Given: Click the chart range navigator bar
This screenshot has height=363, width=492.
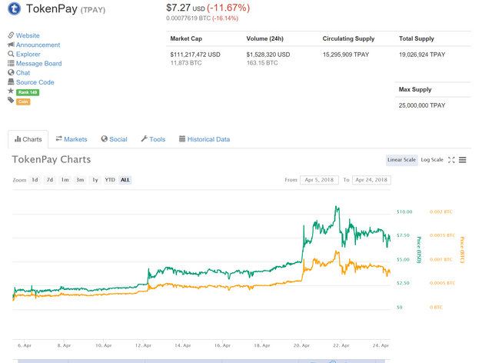Looking at the screenshot, I should click(201, 361).
